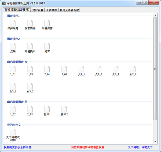Click the vertical scrollbar thumb
This screenshot has width=161, height=152.
point(155,69)
